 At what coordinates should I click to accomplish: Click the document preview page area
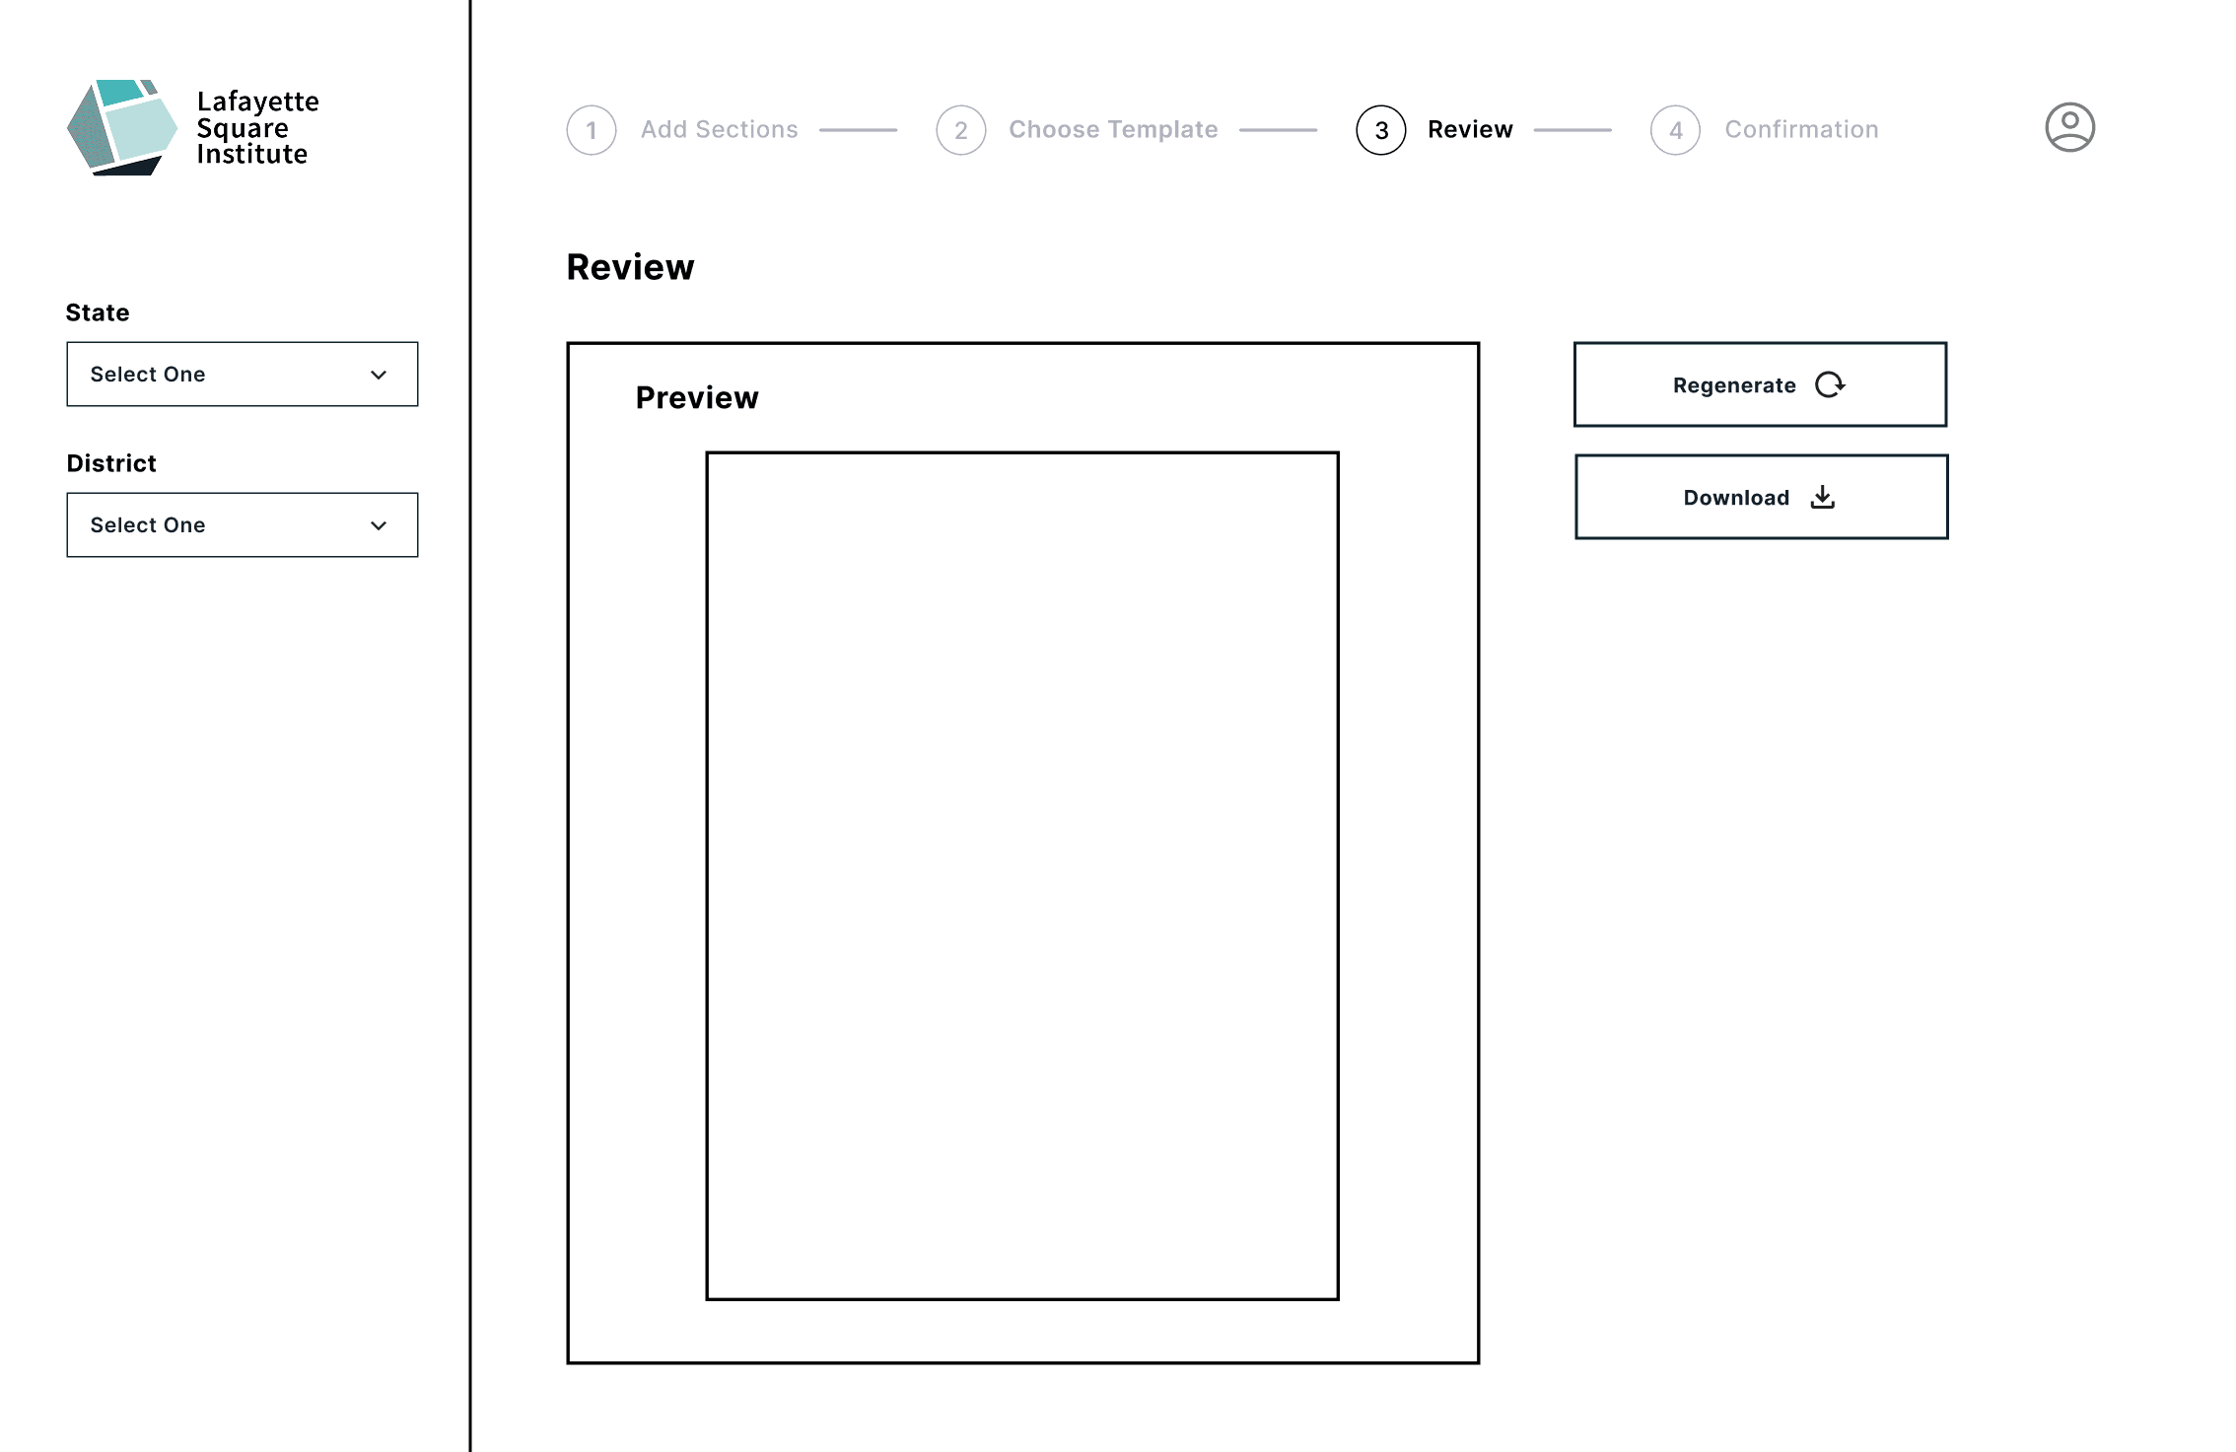1022,875
